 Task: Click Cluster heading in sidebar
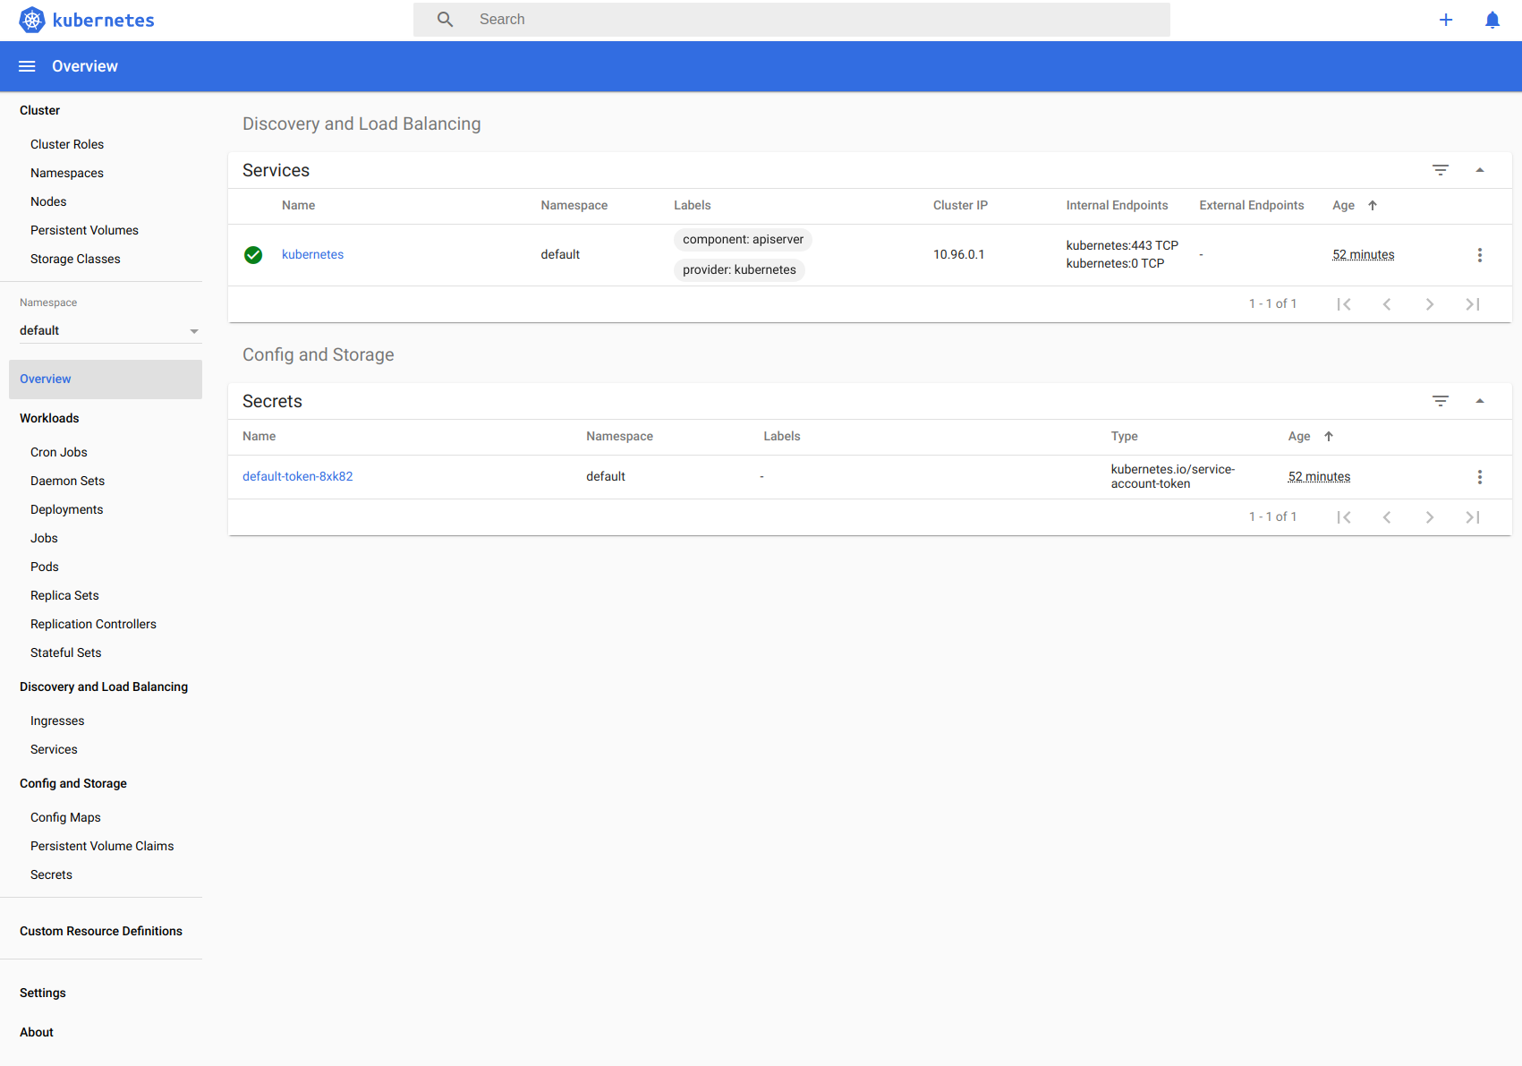pyautogui.click(x=39, y=110)
